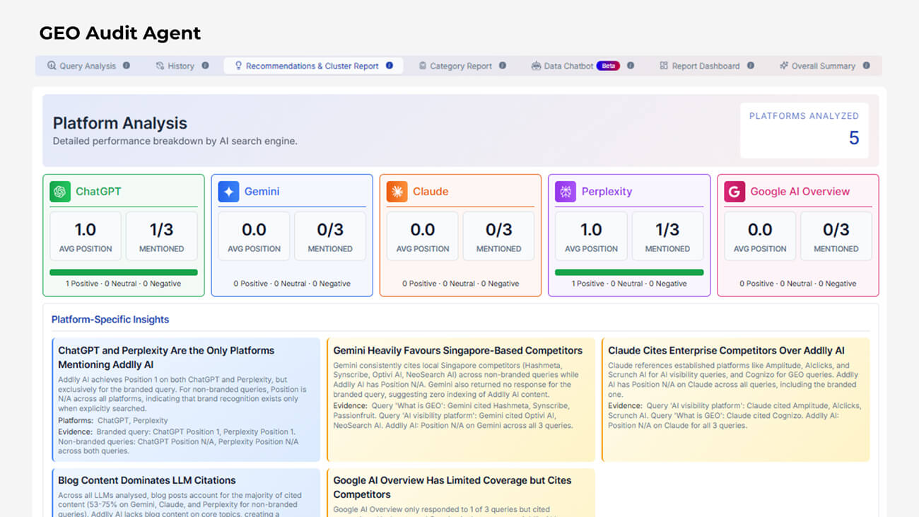Open 'Blog Content Dominates LLM Citations' insight
919x517 pixels.
pos(186,492)
